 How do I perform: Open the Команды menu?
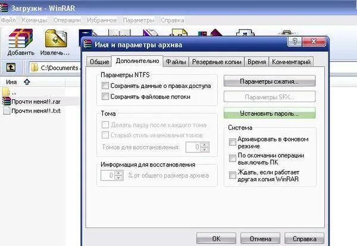pos(35,20)
